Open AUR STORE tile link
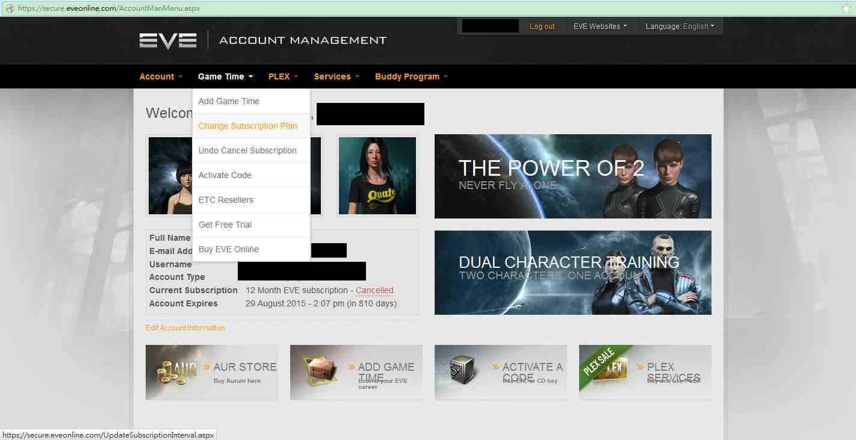The height and width of the screenshot is (440, 856). 212,372
